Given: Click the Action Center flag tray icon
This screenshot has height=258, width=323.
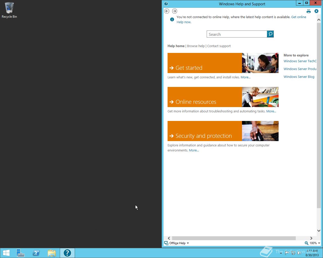Looking at the screenshot, I should (287, 253).
